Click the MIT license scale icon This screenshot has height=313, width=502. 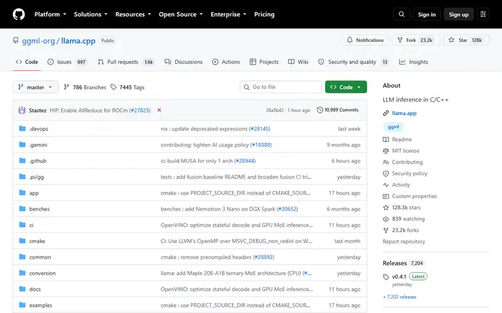386,151
